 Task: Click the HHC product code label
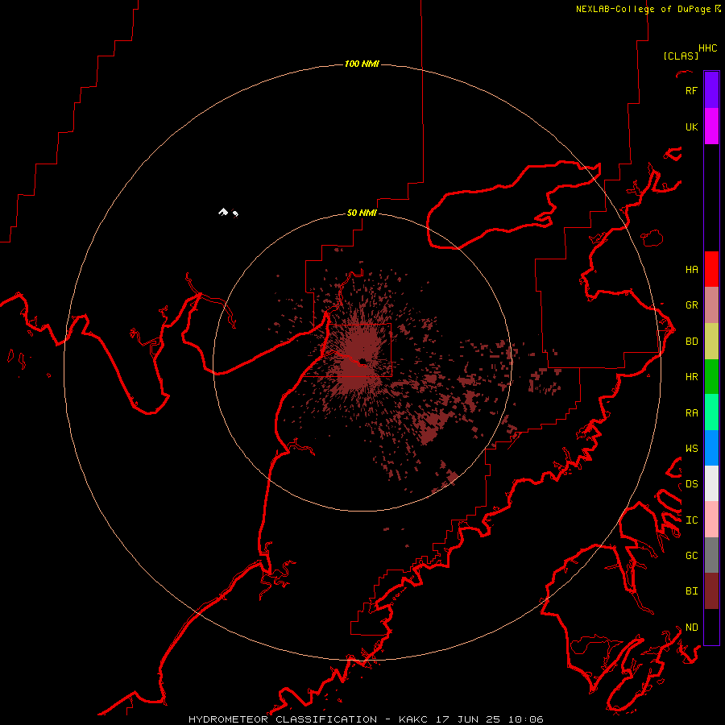[x=707, y=48]
